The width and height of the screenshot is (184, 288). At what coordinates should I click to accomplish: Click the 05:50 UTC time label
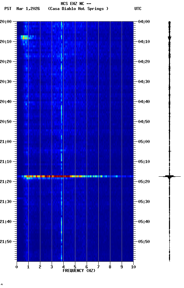pyautogui.click(x=144, y=242)
